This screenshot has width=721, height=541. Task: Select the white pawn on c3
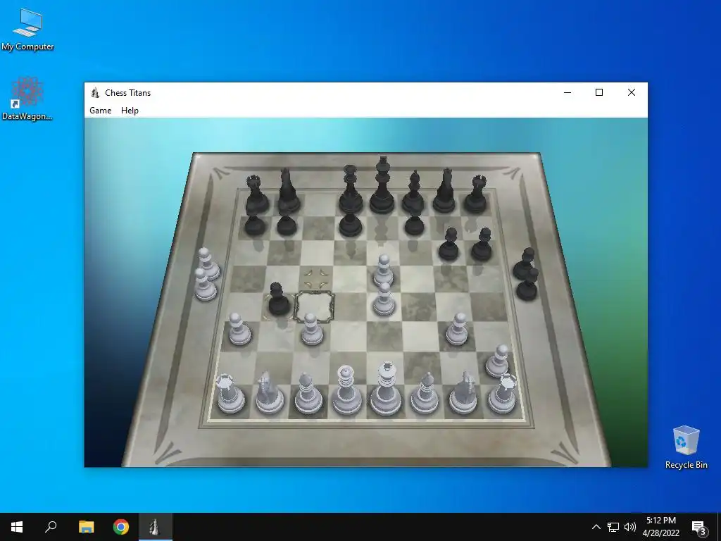tap(311, 330)
